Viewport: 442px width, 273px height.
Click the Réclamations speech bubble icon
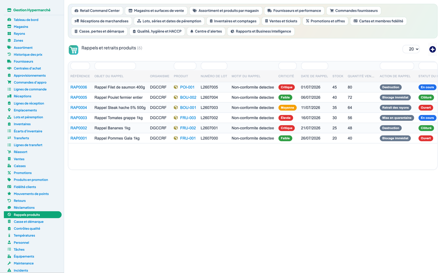(x=9, y=208)
